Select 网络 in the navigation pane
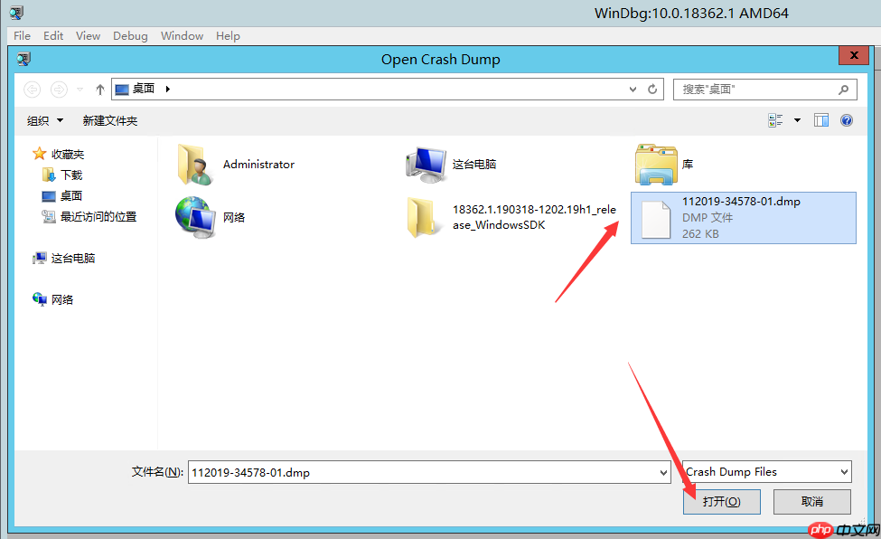The height and width of the screenshot is (539, 881). point(61,300)
